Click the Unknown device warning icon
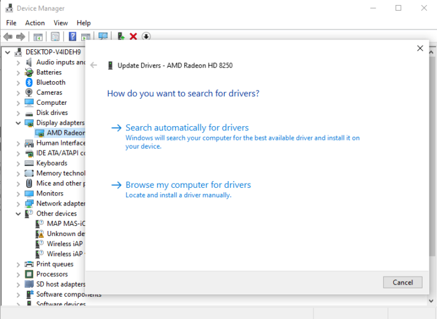Viewport: 437px width, 319px height. (x=39, y=233)
